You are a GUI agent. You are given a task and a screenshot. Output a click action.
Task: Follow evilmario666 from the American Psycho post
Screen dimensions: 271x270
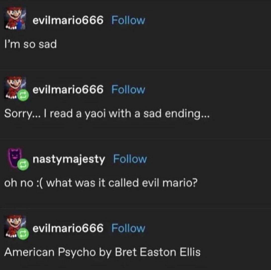point(128,228)
